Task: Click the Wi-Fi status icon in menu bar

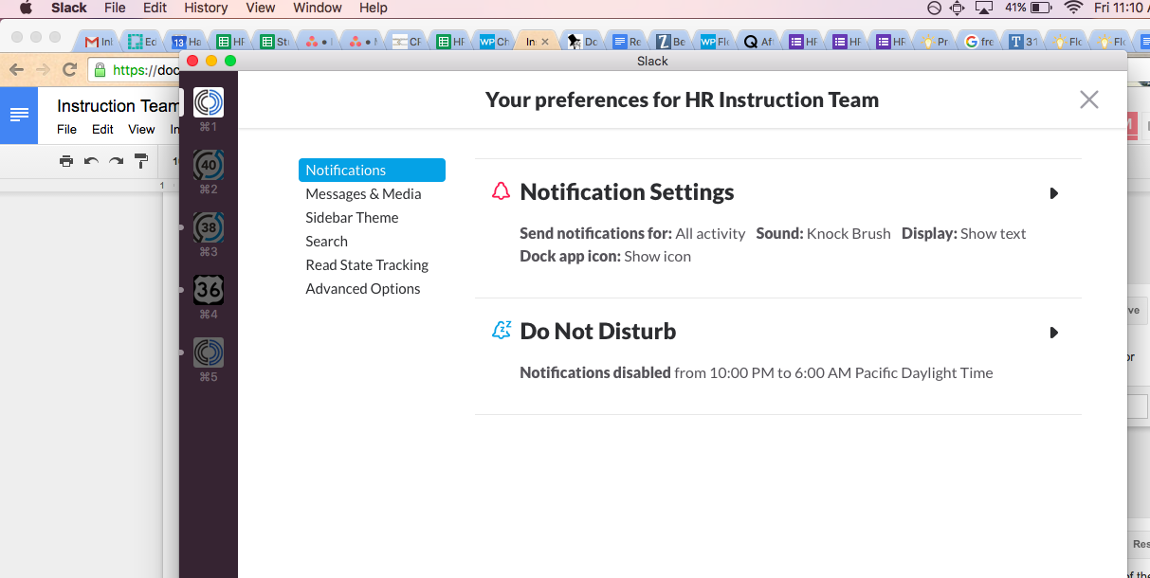Action: click(1073, 8)
